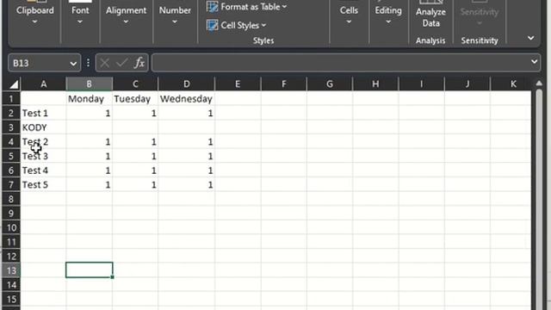Screen dimensions: 551x310
Task: Click the formula bar Cancel X icon
Action: pyautogui.click(x=104, y=63)
